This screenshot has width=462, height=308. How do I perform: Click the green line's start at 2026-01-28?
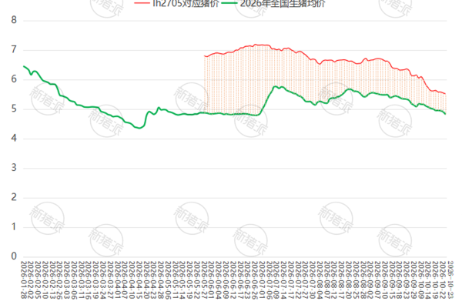[24, 66]
